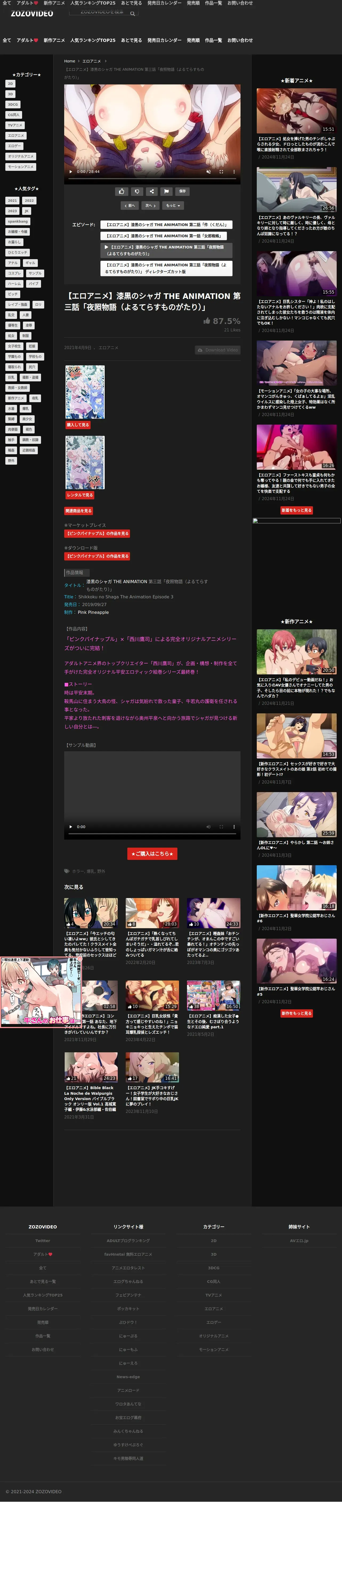
Task: Open 新作アニメ in menu below logo
Action: [x=54, y=40]
